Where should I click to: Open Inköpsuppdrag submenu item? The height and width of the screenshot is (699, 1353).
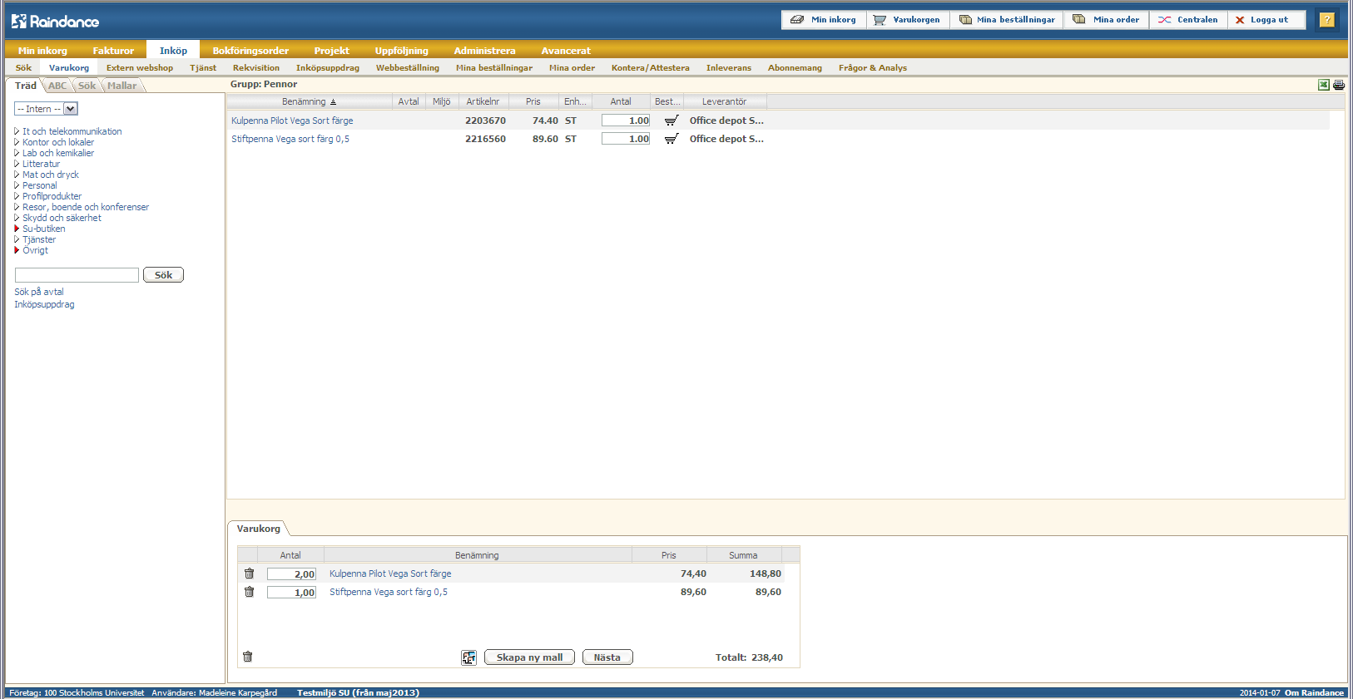tap(328, 68)
